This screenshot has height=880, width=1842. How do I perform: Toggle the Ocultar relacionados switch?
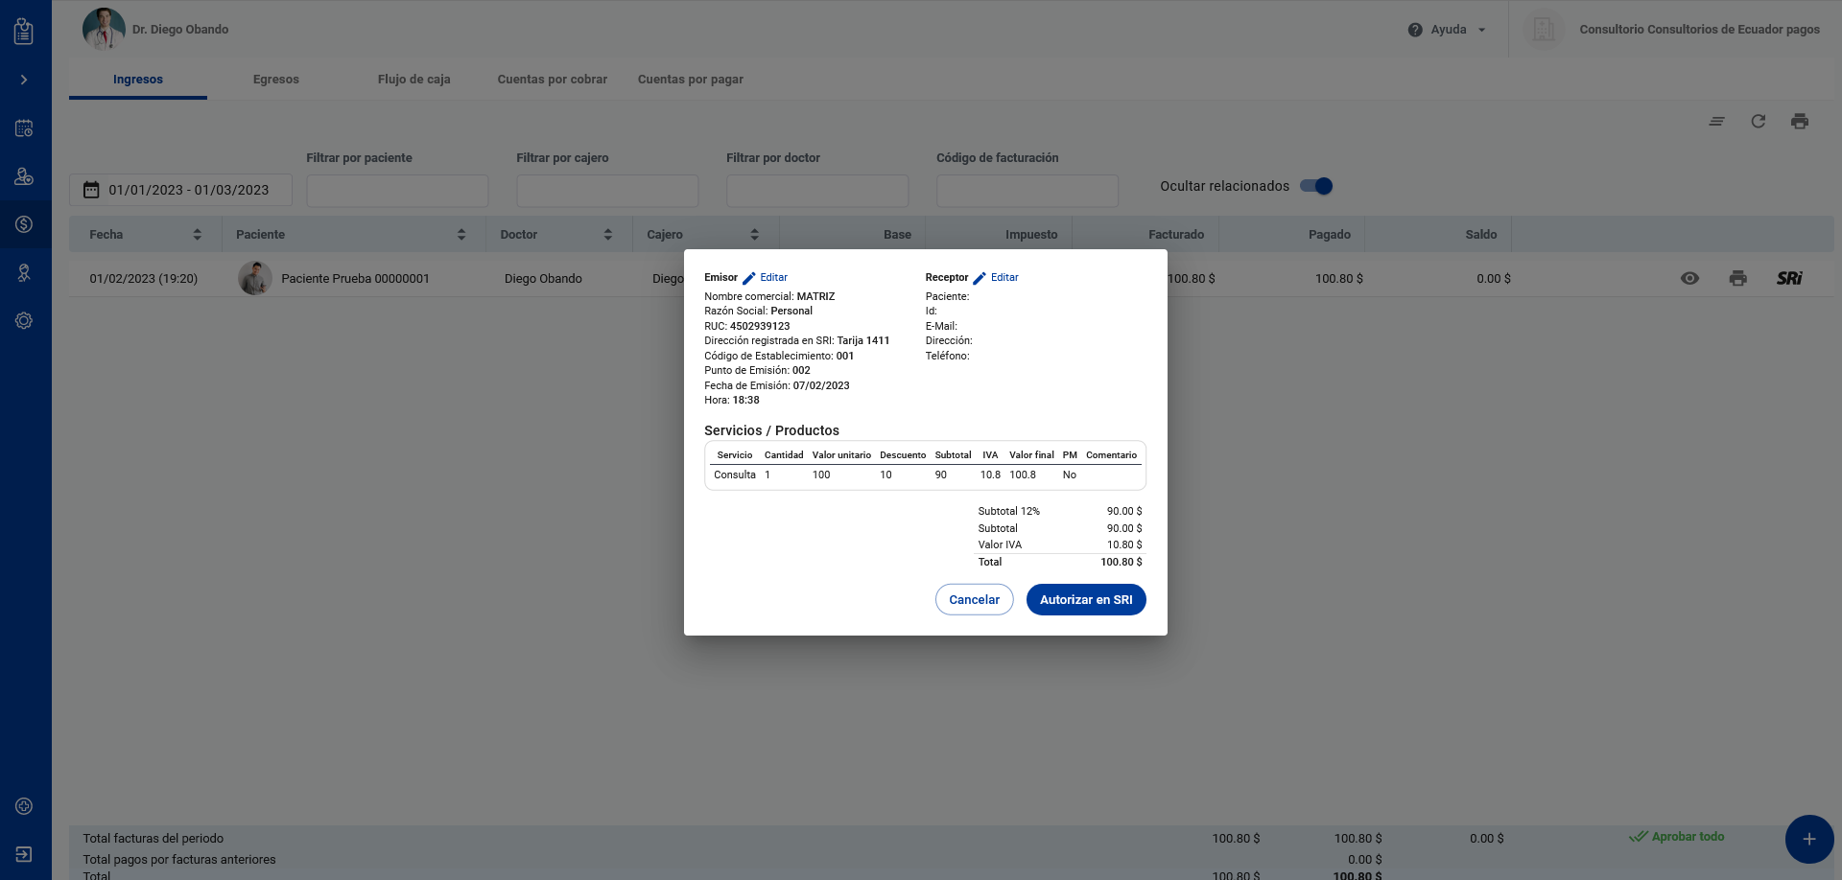point(1316,186)
